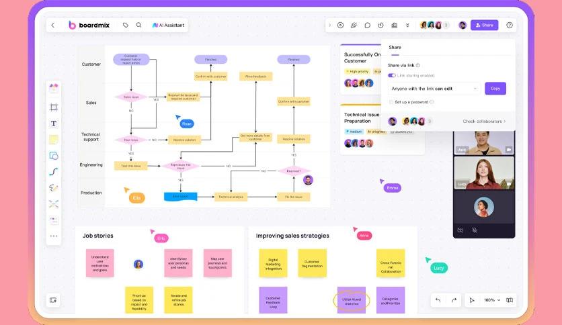562x325 pixels.
Task: Open the link permission dropdown
Action: pos(434,89)
